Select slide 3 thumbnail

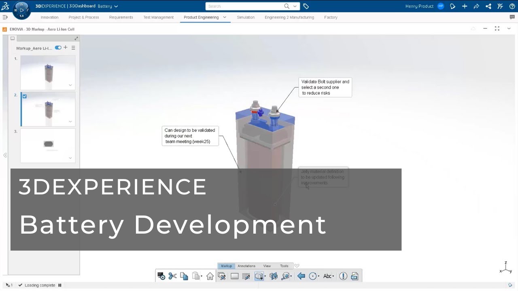coord(48,145)
